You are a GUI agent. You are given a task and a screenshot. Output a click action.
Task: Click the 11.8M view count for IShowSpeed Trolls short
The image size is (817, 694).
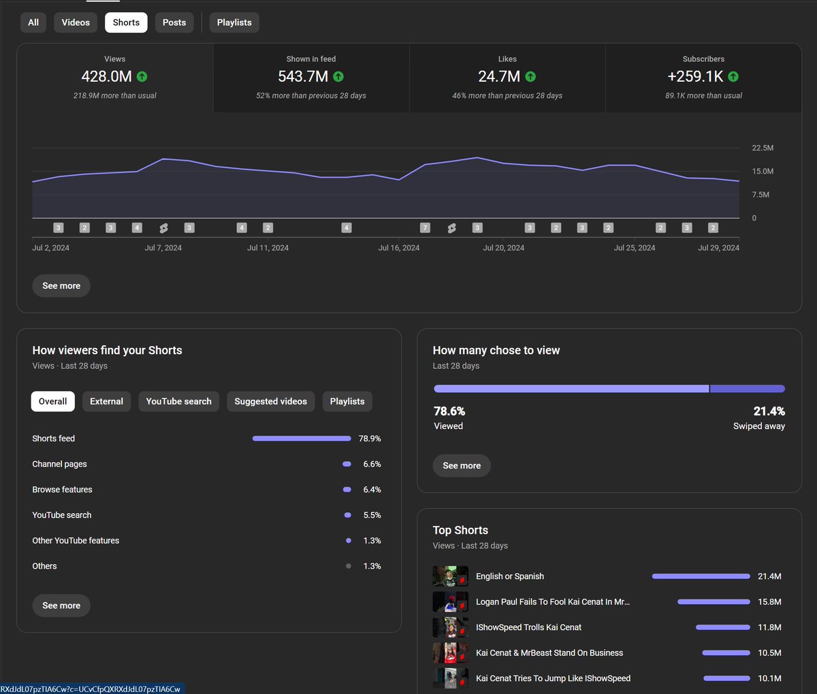[x=769, y=627]
